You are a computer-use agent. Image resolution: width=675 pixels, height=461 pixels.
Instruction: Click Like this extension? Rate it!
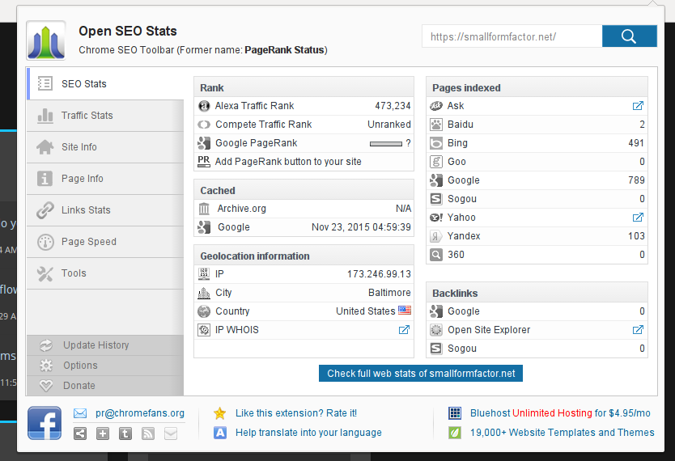pos(296,413)
